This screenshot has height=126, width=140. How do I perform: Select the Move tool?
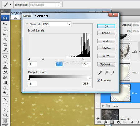tap(5, 24)
